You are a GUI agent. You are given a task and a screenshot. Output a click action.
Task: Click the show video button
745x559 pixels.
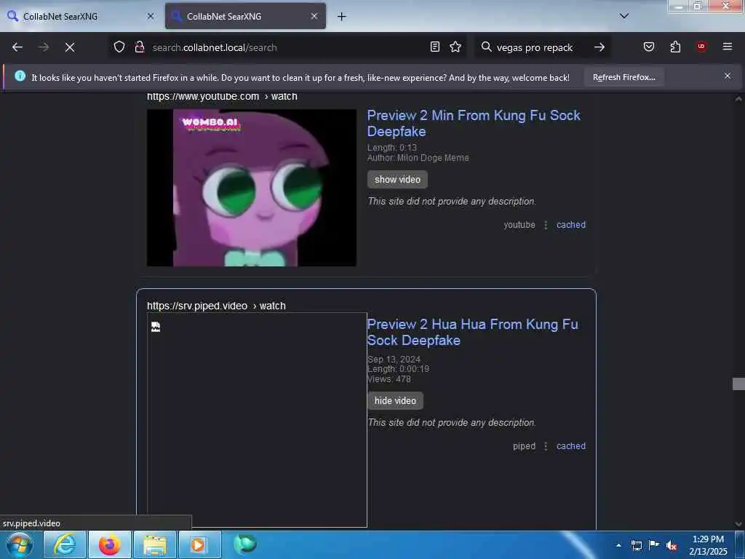397,180
